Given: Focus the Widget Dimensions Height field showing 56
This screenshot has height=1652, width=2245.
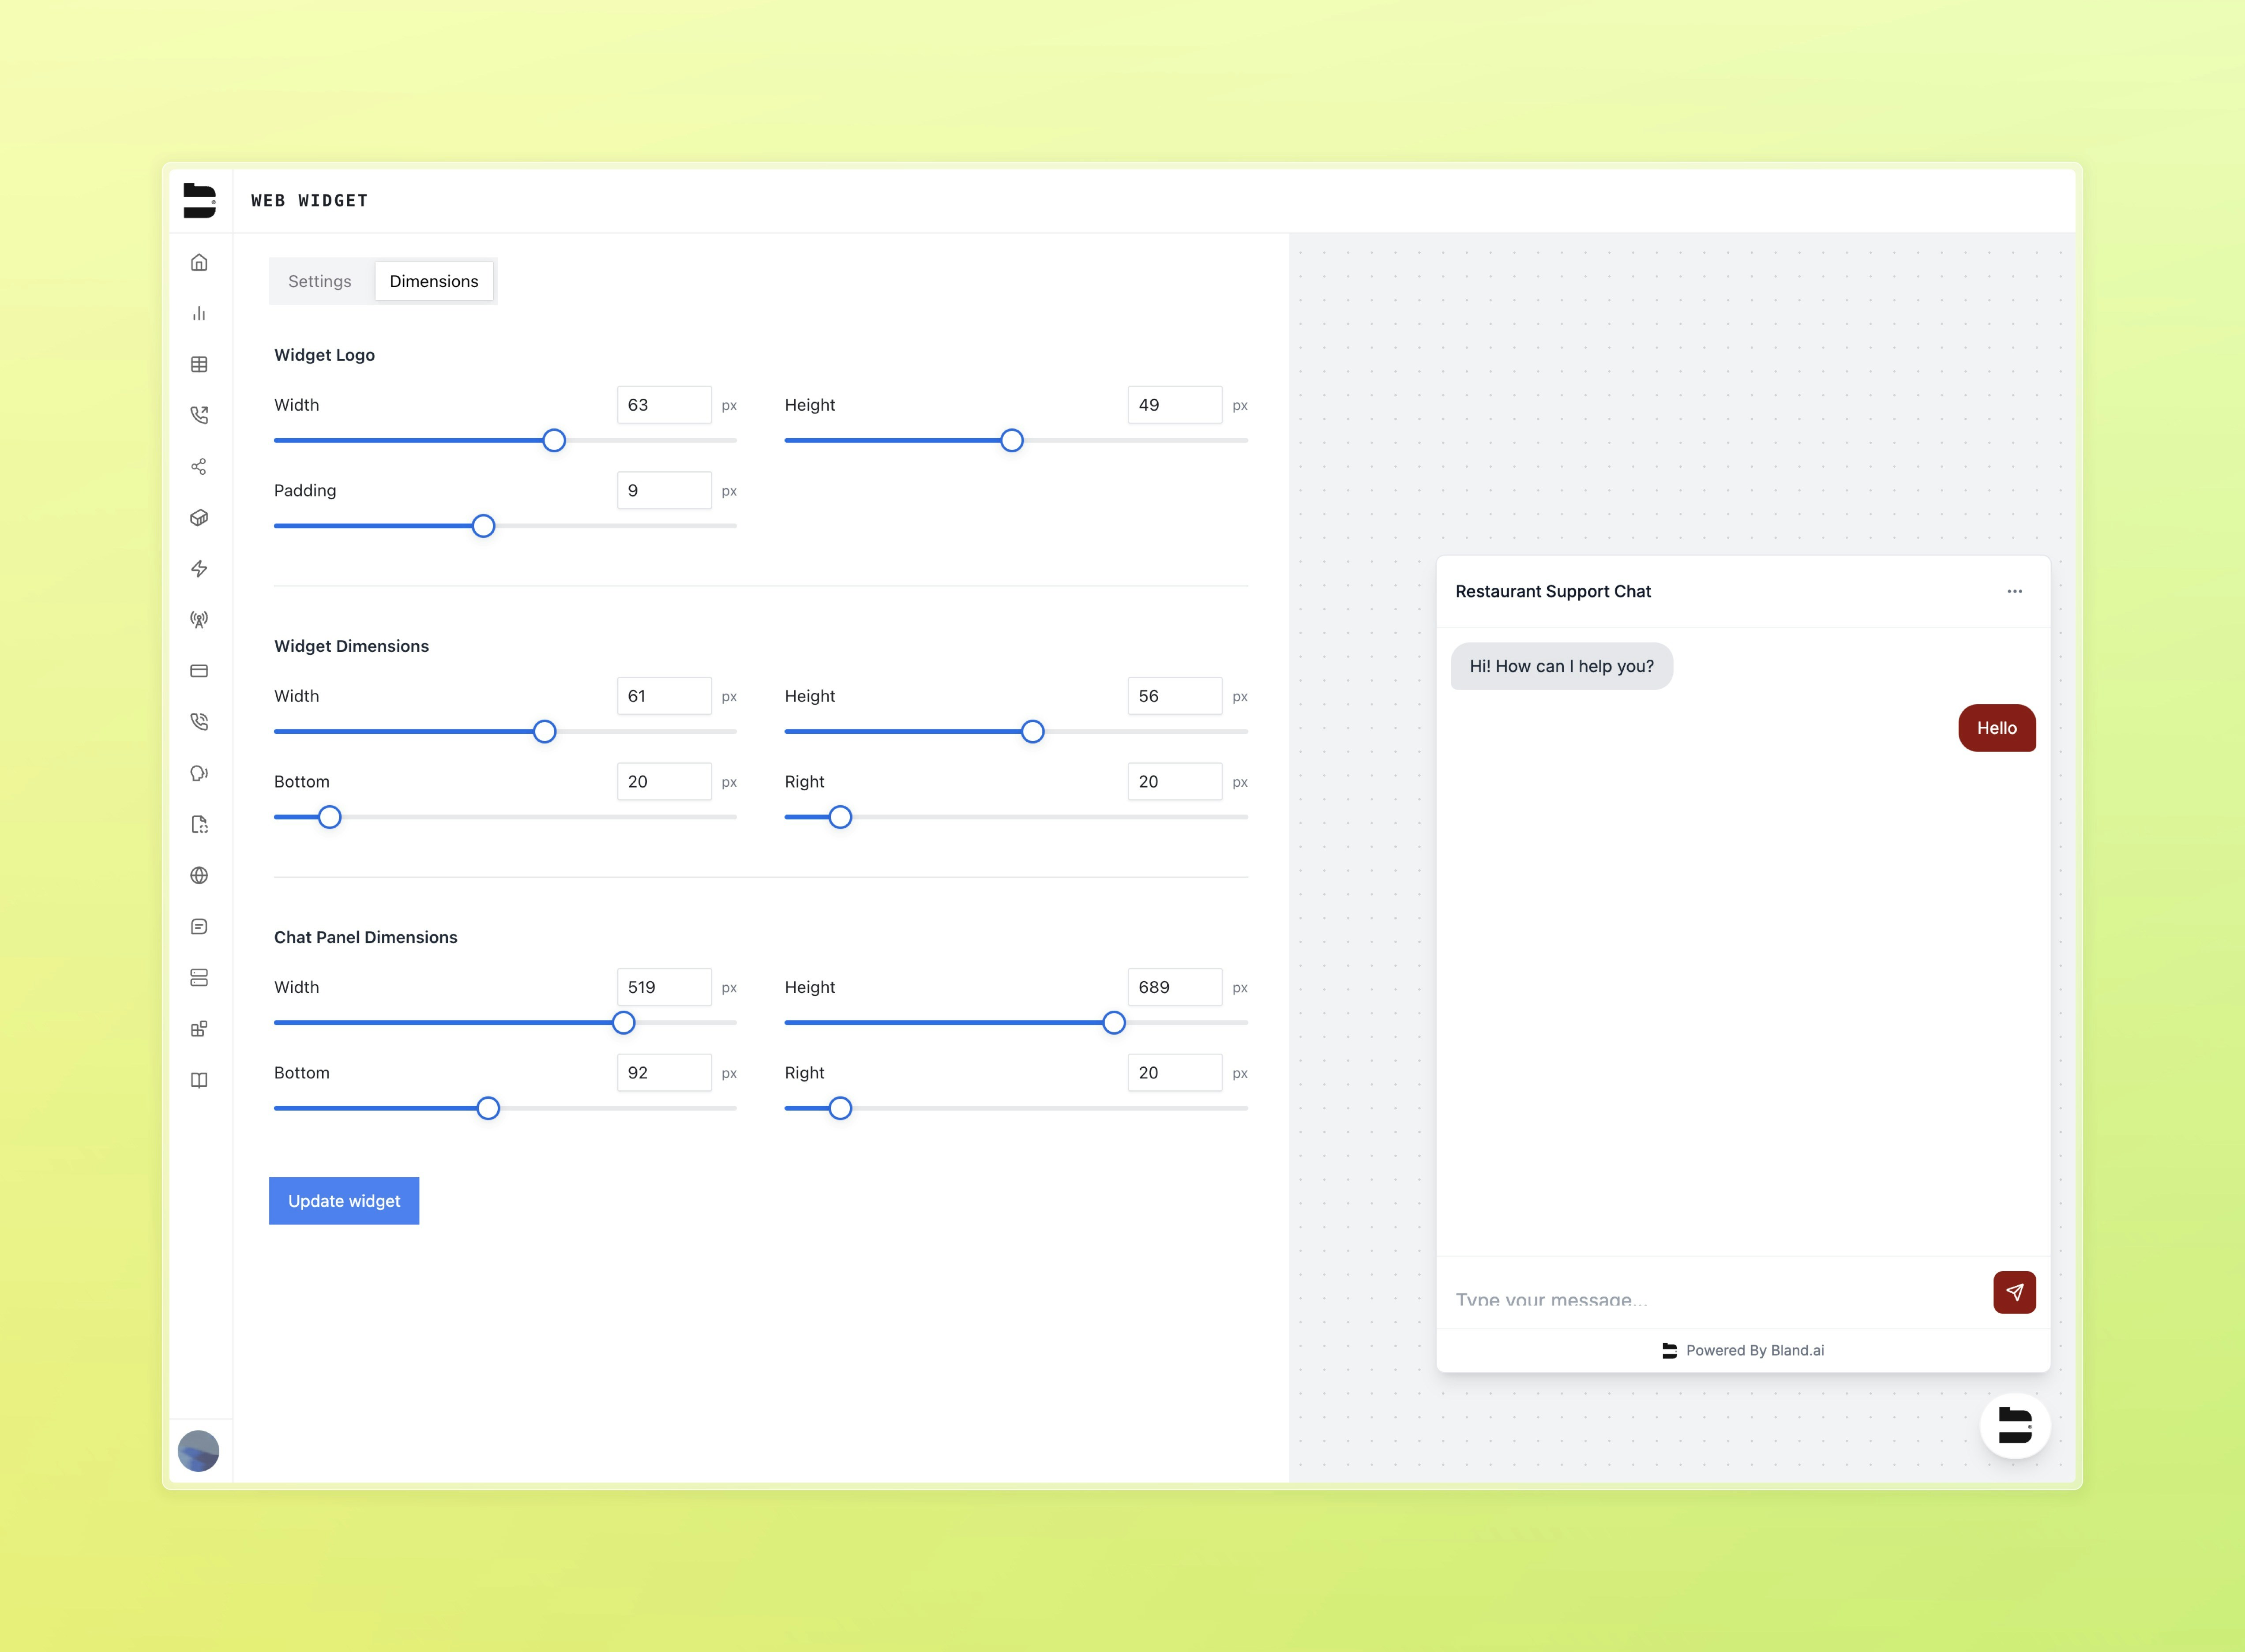Looking at the screenshot, I should coord(1175,696).
